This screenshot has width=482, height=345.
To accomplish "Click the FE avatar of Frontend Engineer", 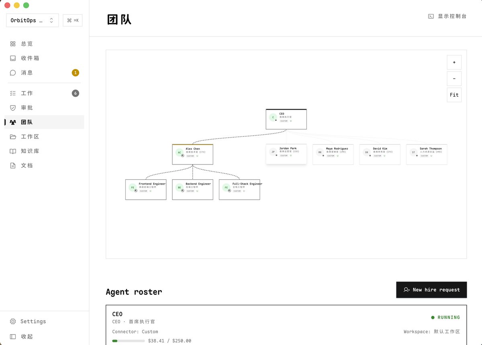I will tap(133, 187).
